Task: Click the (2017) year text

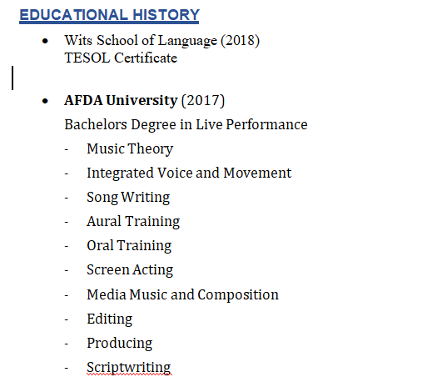Action: pyautogui.click(x=203, y=101)
